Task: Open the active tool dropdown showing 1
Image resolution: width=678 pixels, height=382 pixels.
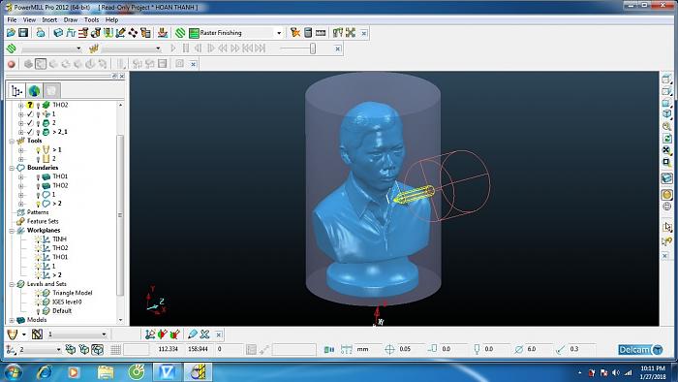Action: (x=104, y=334)
